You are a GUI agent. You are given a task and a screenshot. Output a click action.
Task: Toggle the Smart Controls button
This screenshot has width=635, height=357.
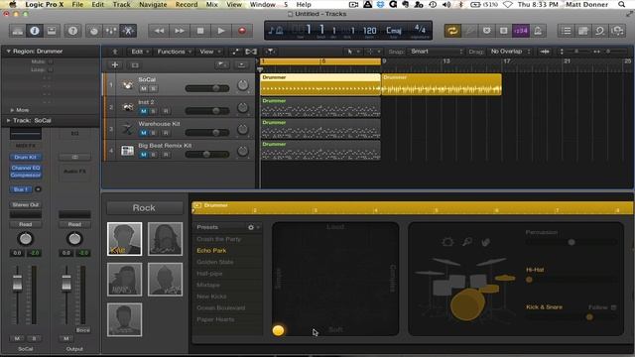click(94, 31)
